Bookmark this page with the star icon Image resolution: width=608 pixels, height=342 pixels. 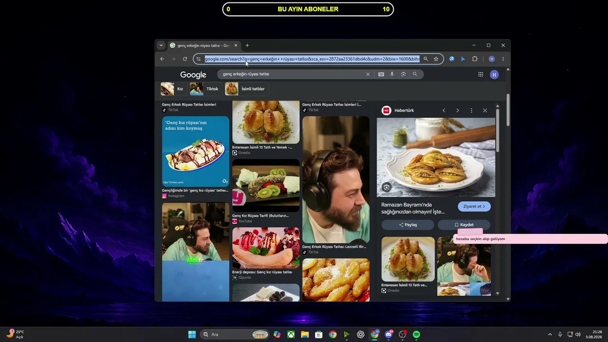pyautogui.click(x=436, y=59)
